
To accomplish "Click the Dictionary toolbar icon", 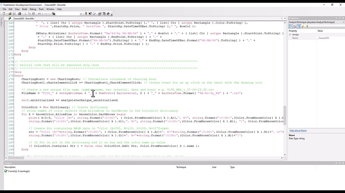I will tap(104, 14).
